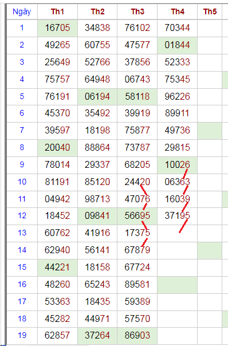The image size is (228, 346).
Task: Click the Ngày column header
Action: click(22, 11)
